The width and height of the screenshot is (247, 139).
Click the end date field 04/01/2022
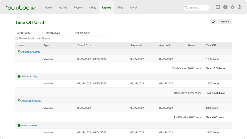(58, 33)
